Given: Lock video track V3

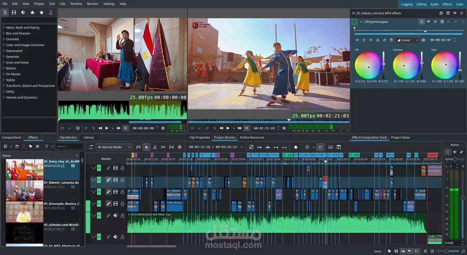Looking at the screenshot, I should [x=122, y=180].
